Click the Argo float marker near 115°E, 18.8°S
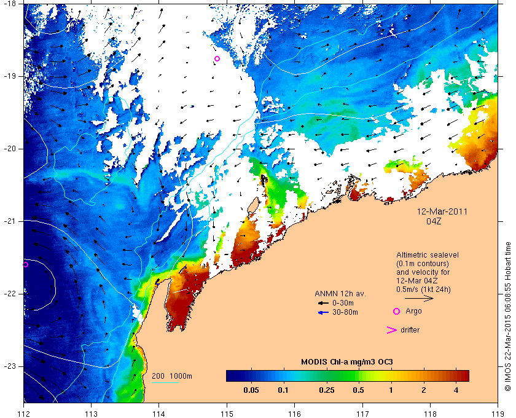 click(217, 59)
